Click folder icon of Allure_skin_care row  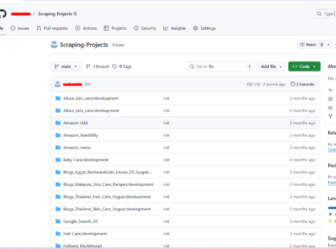click(58, 110)
